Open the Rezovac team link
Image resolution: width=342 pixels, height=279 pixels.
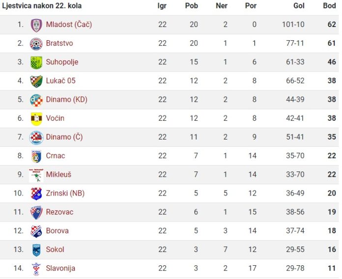[59, 212]
